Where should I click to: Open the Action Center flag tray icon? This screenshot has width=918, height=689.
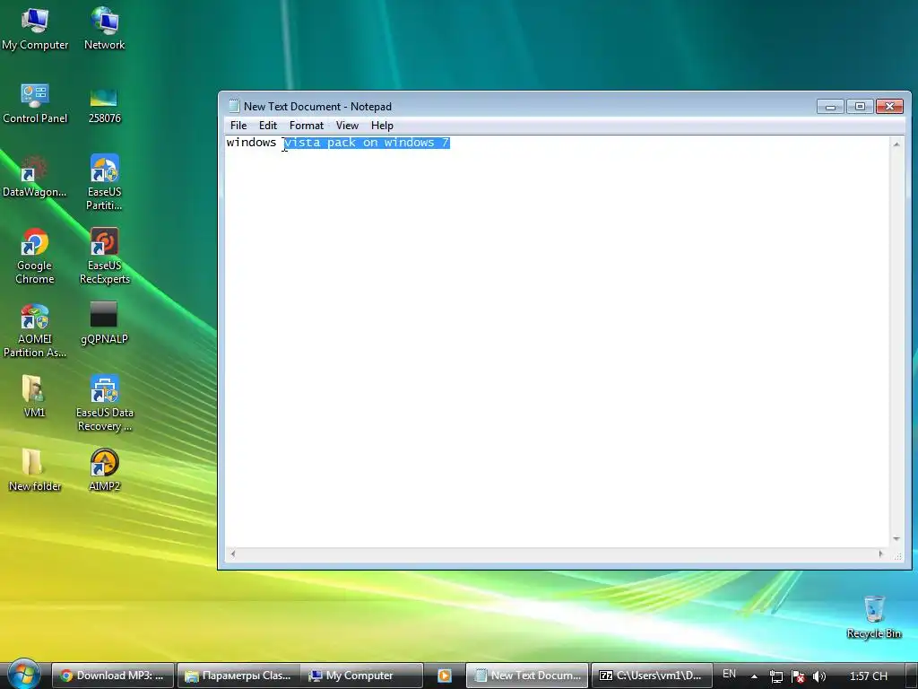coord(797,676)
